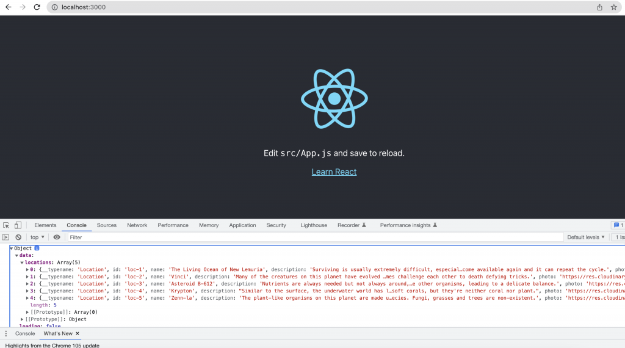Click the console Filter field
The width and height of the screenshot is (625, 348).
pyautogui.click(x=315, y=237)
